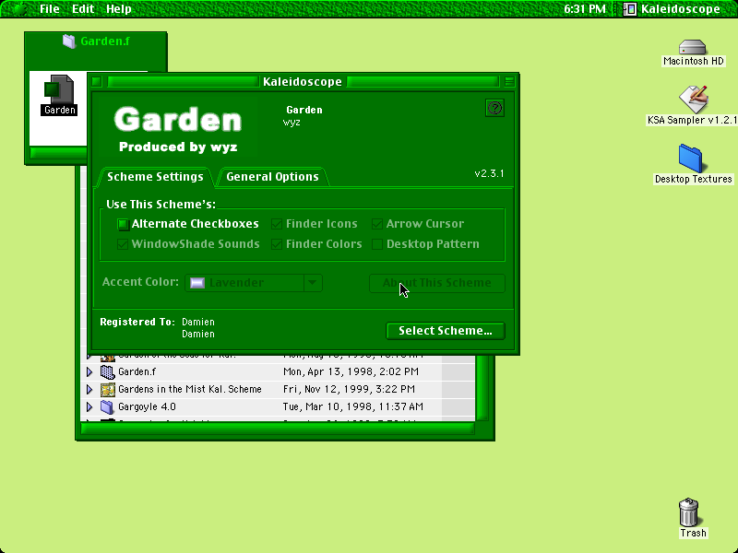Select the Garden scheme file icon in Garden.f window
The width and height of the screenshot is (738, 553).
(59, 89)
